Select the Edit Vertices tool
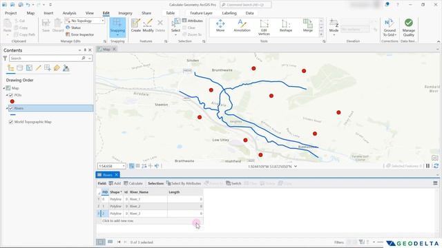This screenshot has width=442, height=248. [x=264, y=27]
